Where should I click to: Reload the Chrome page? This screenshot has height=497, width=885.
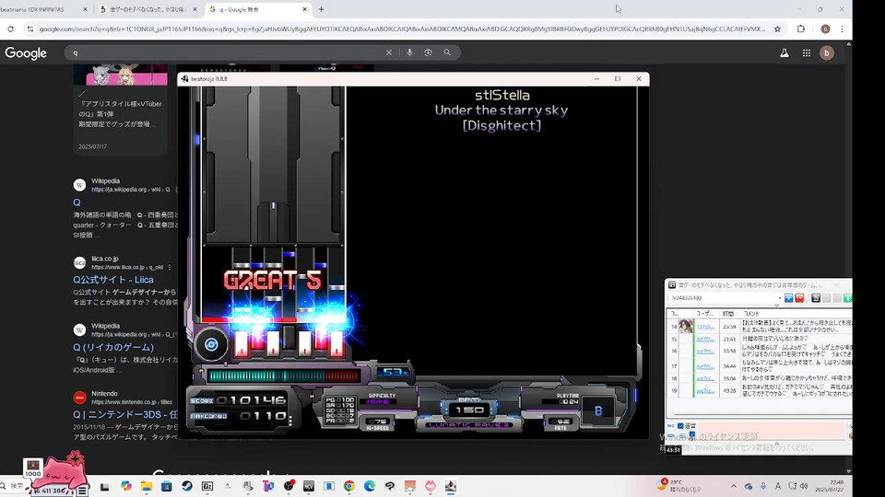(x=10, y=29)
